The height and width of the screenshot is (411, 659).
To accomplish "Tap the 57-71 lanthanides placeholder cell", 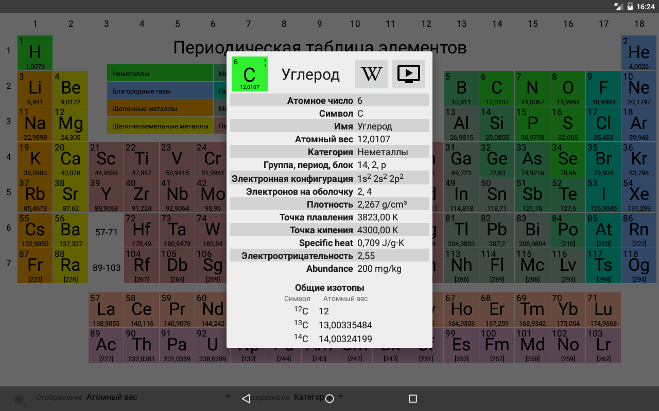I will point(107,232).
